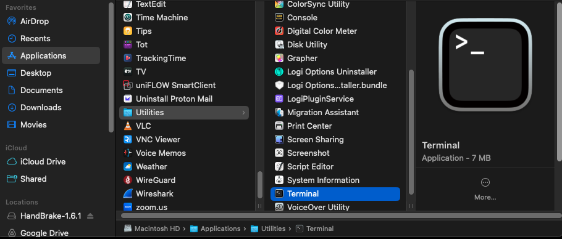Eject the HandBrake-1.6.1 volume
The width and height of the screenshot is (562, 239).
(90, 216)
